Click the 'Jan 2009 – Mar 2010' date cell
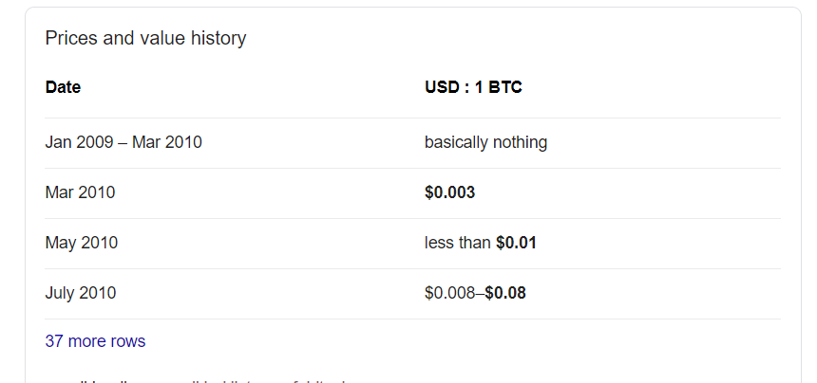This screenshot has width=817, height=383. point(123,142)
